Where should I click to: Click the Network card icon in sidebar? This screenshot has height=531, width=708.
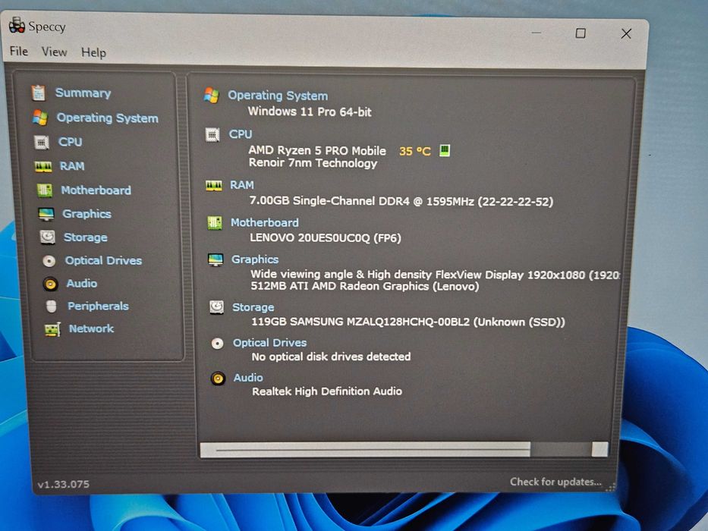(x=52, y=330)
